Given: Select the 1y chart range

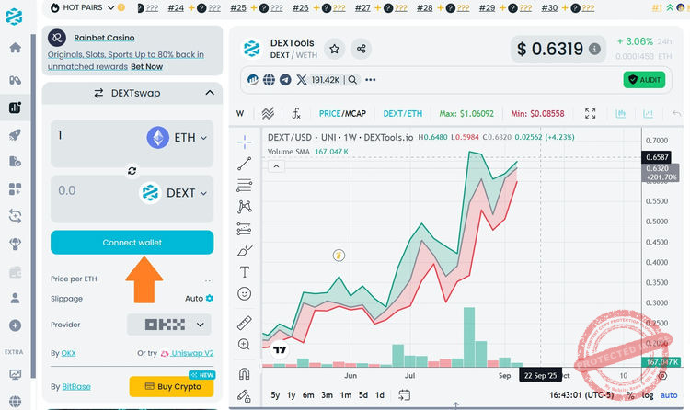Looking at the screenshot, I should [x=292, y=395].
